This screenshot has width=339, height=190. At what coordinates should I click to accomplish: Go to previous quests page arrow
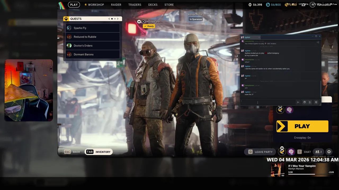click(x=109, y=19)
